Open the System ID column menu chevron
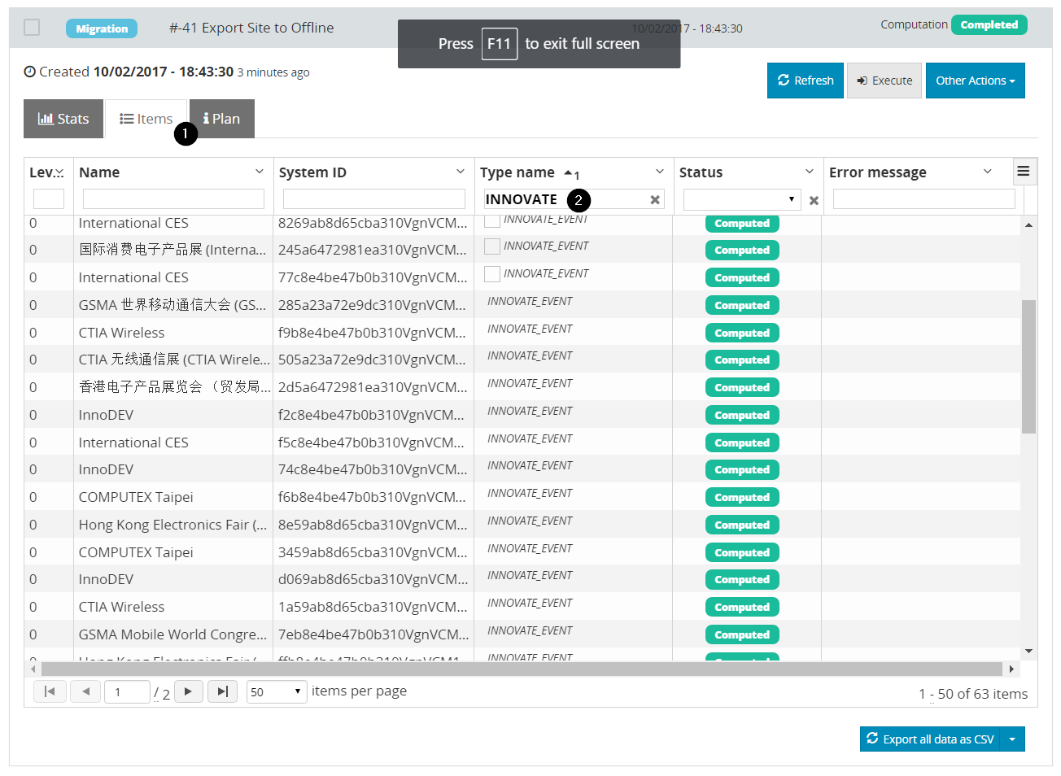This screenshot has height=776, width=1061. 461,172
